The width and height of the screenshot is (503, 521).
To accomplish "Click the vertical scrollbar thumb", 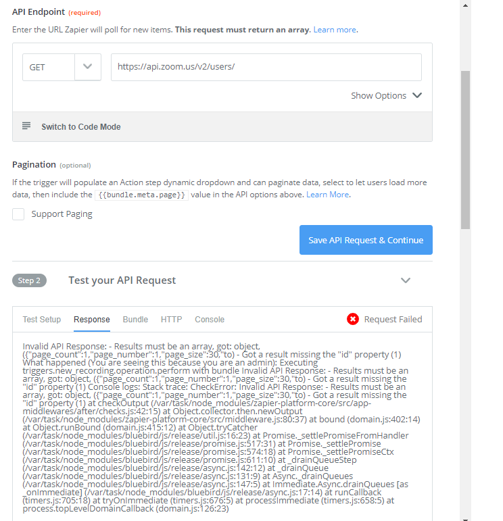I will click(x=465, y=150).
